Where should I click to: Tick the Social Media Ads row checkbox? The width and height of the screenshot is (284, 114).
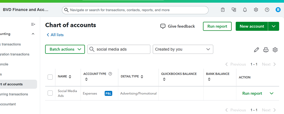point(50,93)
